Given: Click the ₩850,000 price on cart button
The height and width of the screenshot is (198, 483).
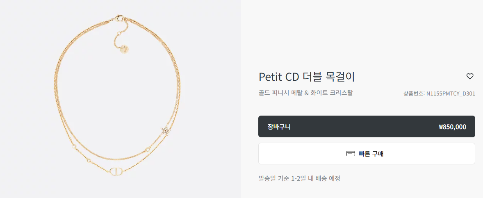Looking at the screenshot, I should point(452,127).
